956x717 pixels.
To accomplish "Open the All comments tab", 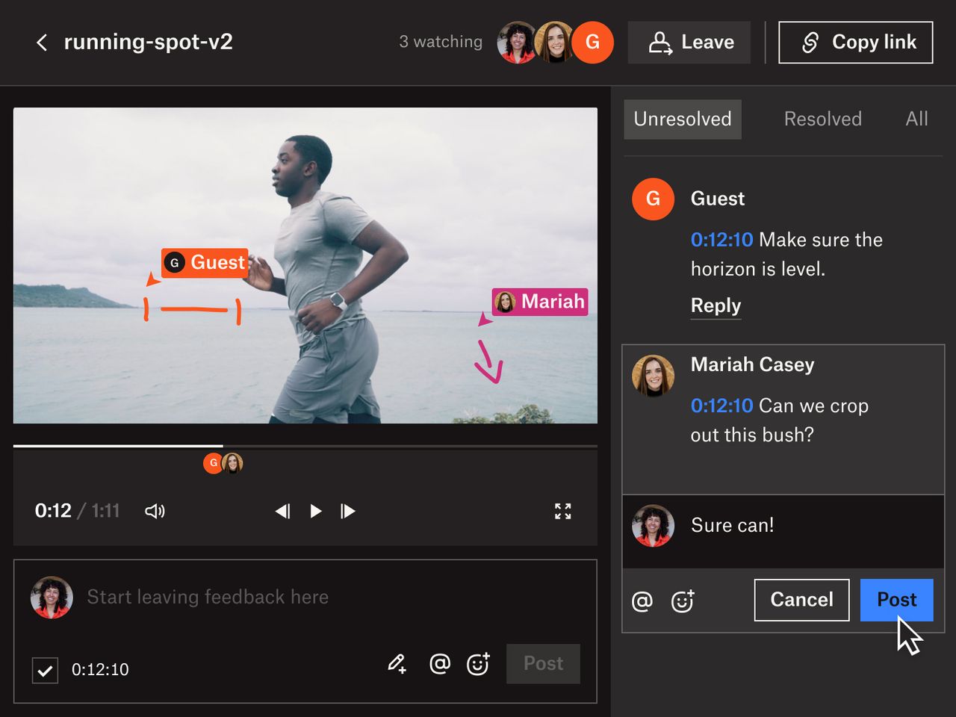I will pyautogui.click(x=916, y=119).
